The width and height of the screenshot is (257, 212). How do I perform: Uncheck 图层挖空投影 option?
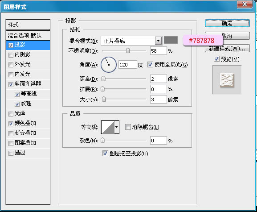coord(105,154)
